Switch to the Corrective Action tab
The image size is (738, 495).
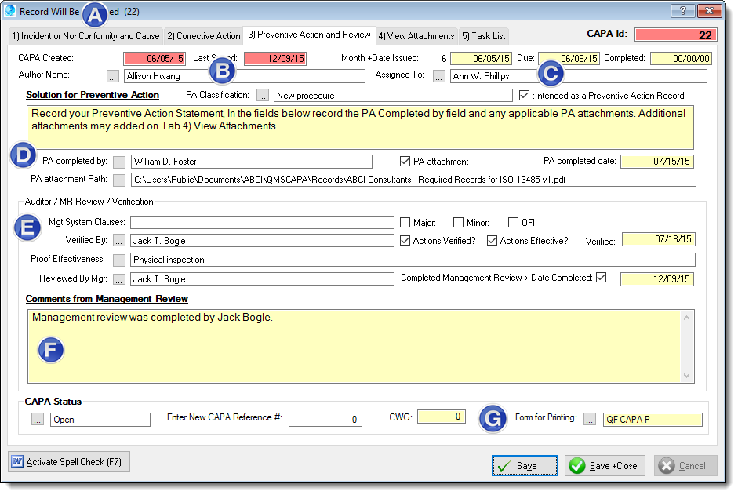203,36
